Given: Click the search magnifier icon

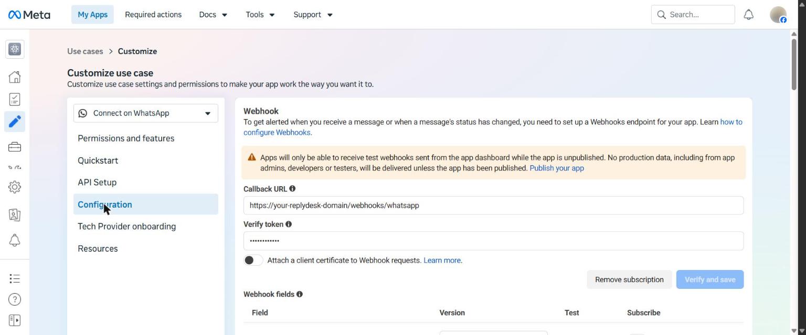Looking at the screenshot, I should click(x=661, y=15).
